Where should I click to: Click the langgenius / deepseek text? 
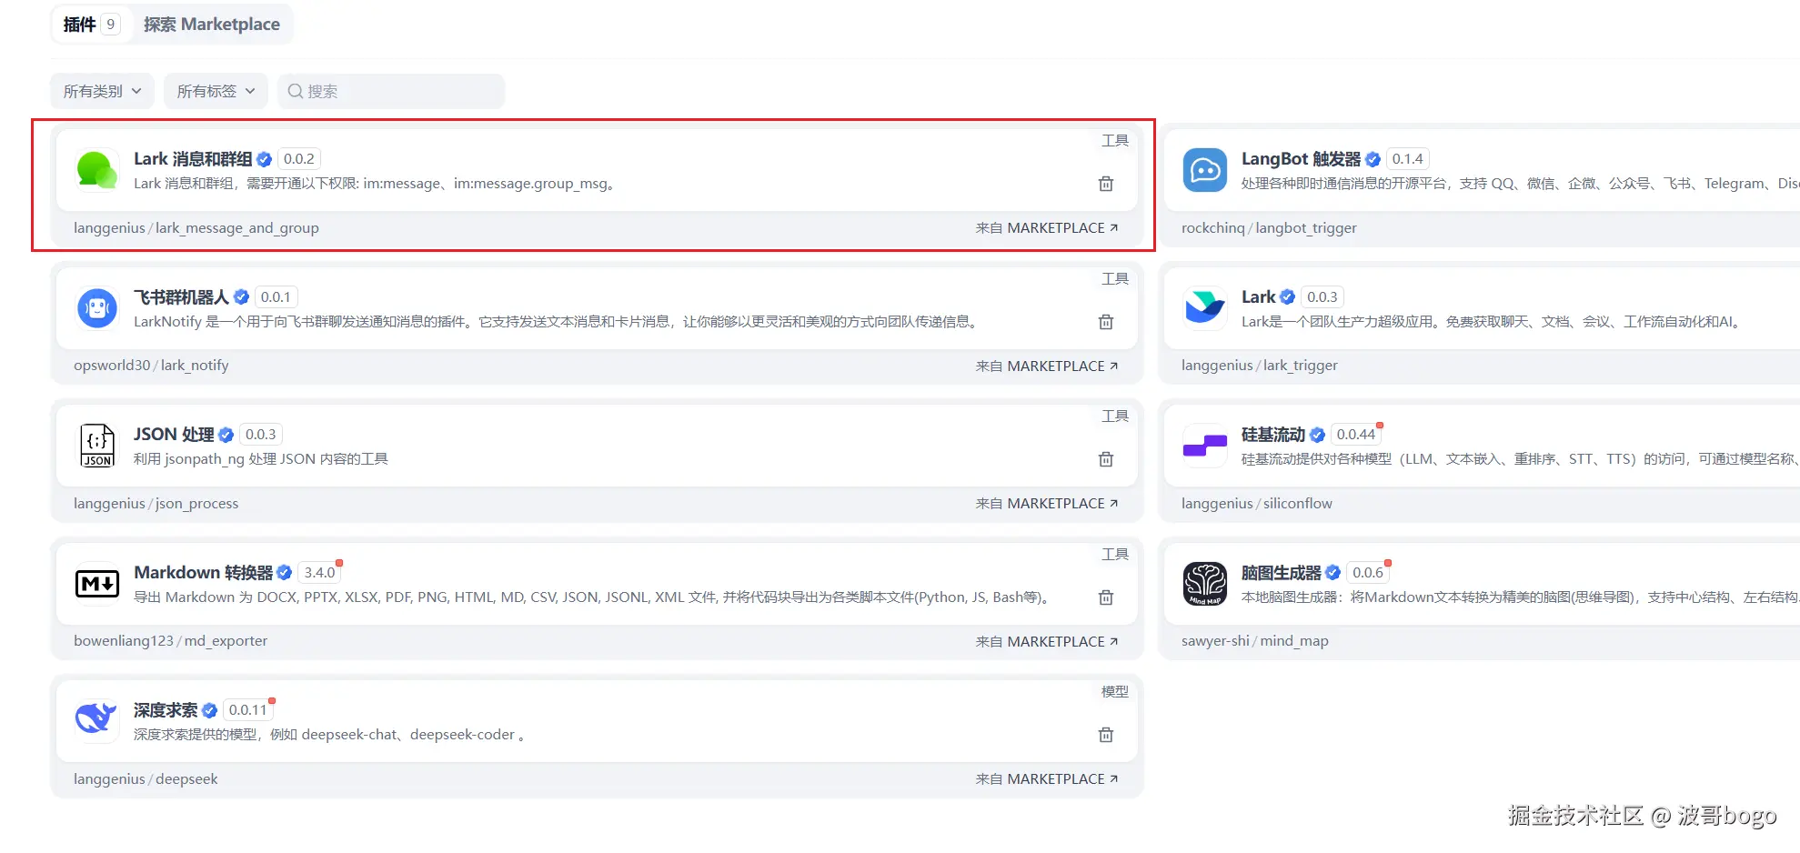pyautogui.click(x=146, y=779)
